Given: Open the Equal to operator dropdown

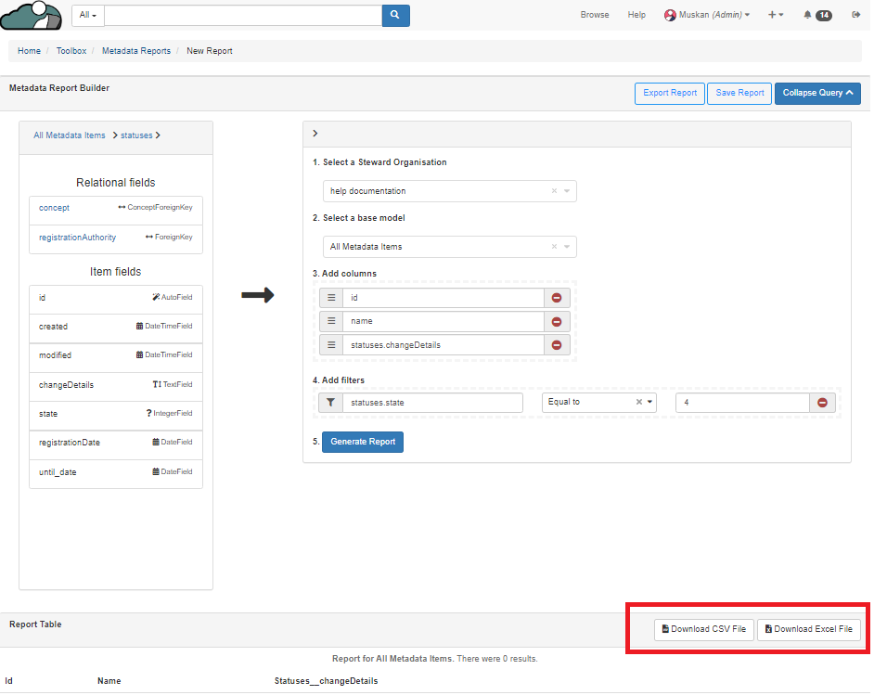Looking at the screenshot, I should (650, 403).
